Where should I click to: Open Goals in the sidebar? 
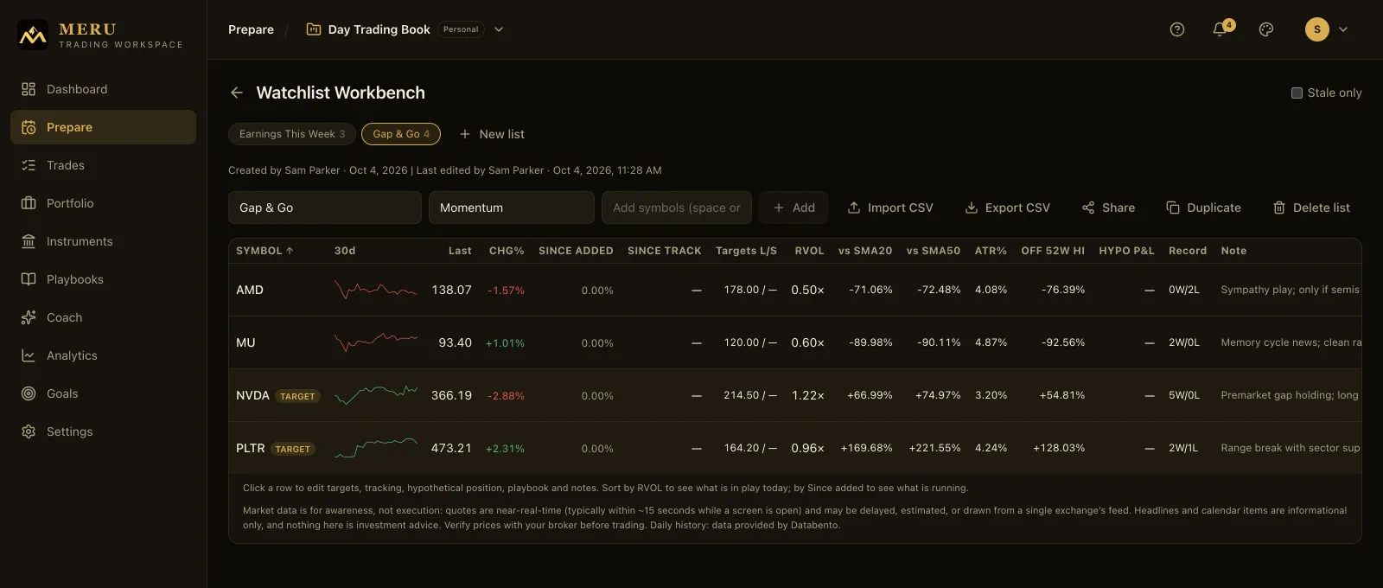[103, 393]
